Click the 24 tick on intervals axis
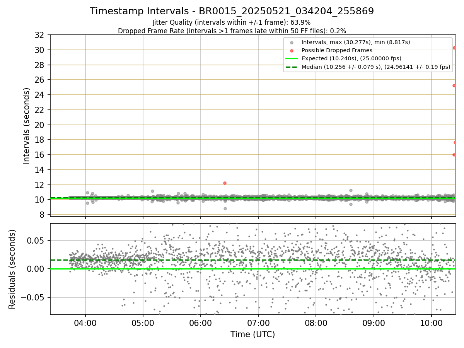 pos(39,95)
